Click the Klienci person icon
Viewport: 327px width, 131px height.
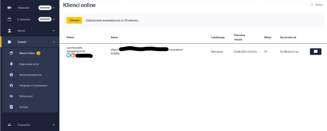(9, 31)
